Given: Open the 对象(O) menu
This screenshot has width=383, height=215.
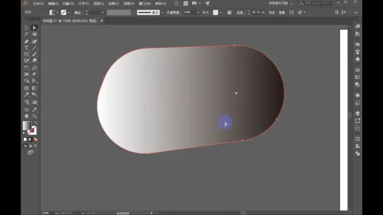Looking at the screenshot, I should [68, 3].
